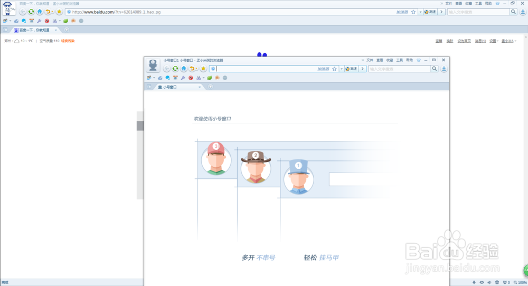The image size is (528, 286).
Task: Click the refresh button in the main Baidu window
Action: tap(31, 12)
